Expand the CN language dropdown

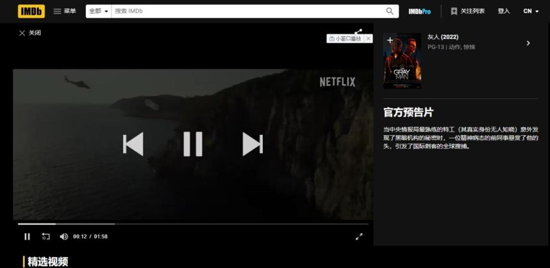(531, 11)
